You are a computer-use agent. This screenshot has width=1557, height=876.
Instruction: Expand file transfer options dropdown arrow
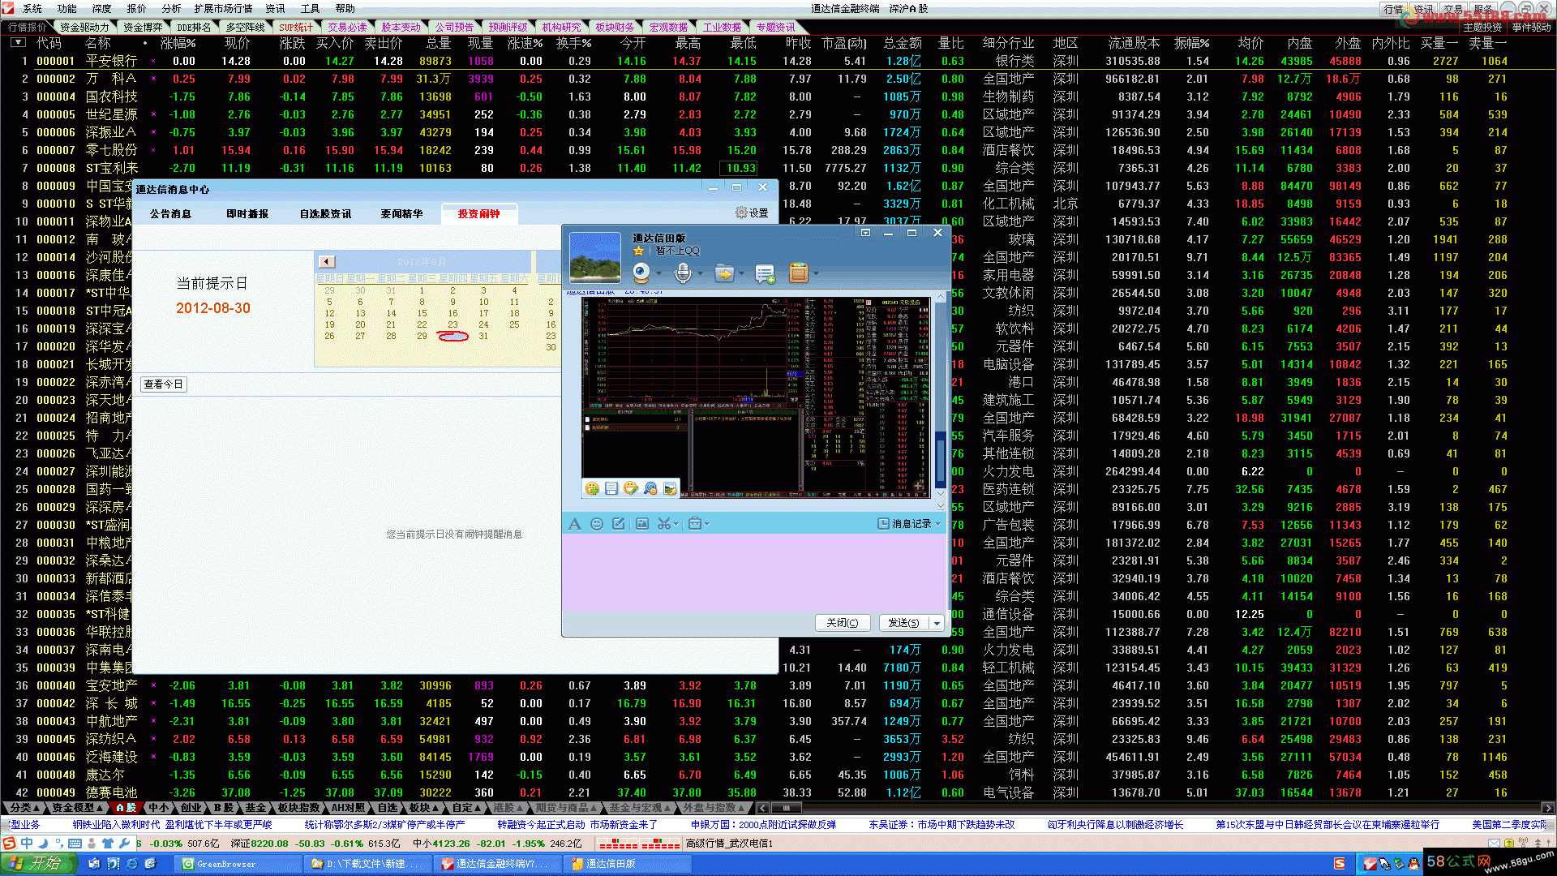740,273
